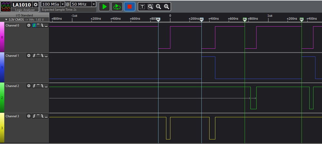The height and width of the screenshot is (144, 322).
Task: Open the 100 MSa sample depth dropdown
Action: pos(63,4)
